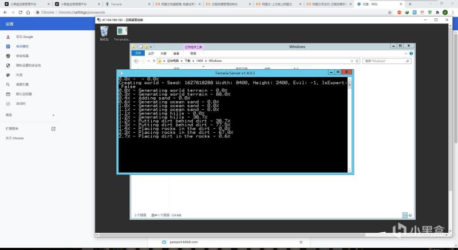Bookmark this page with the star icon
The image size is (458, 250).
[x=390, y=13]
